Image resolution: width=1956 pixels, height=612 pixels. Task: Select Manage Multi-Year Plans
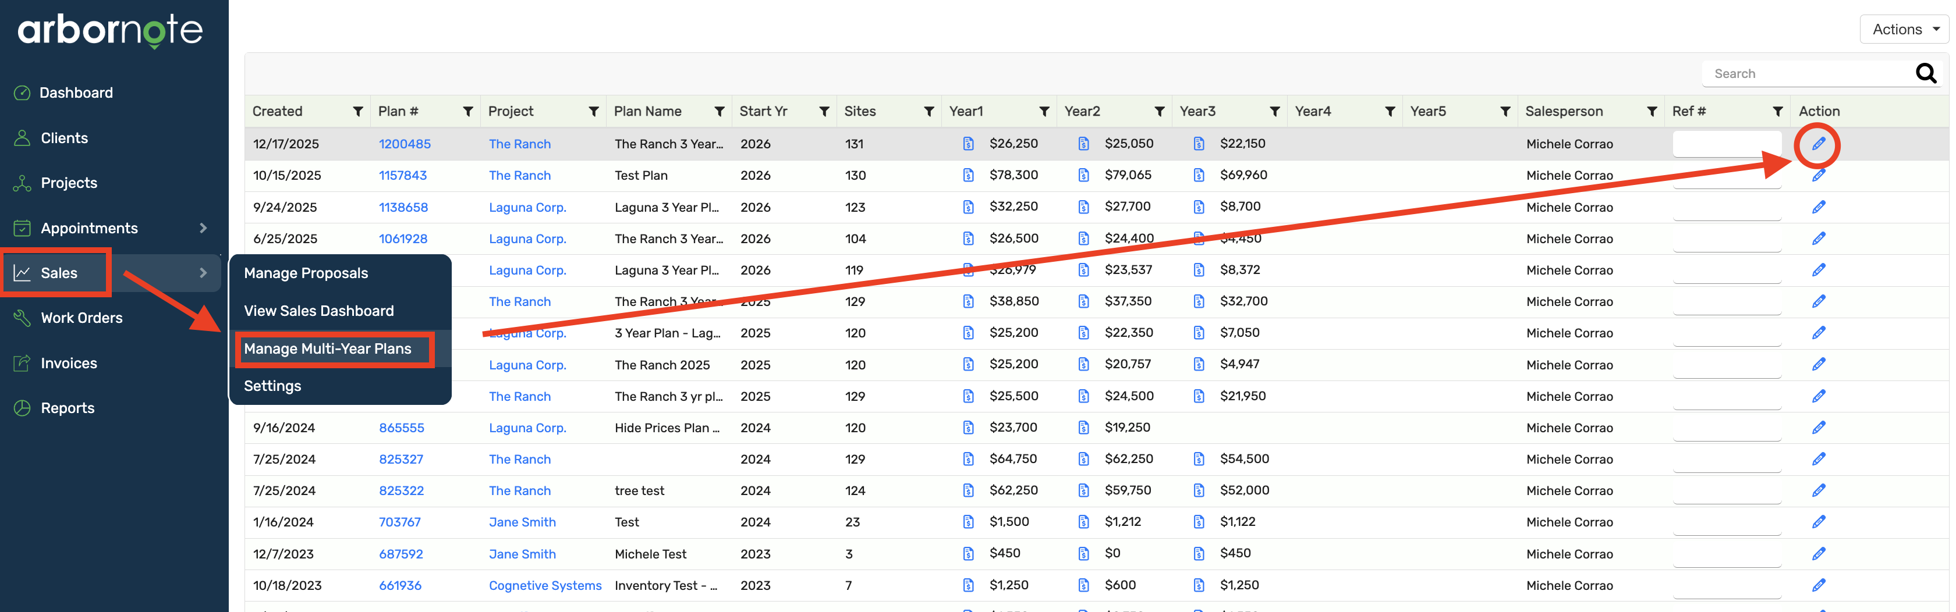click(x=327, y=349)
